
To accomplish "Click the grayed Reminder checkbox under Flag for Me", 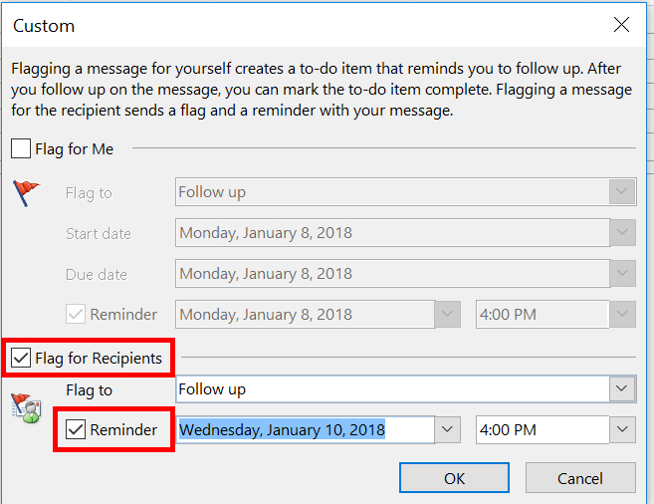I will coord(75,314).
